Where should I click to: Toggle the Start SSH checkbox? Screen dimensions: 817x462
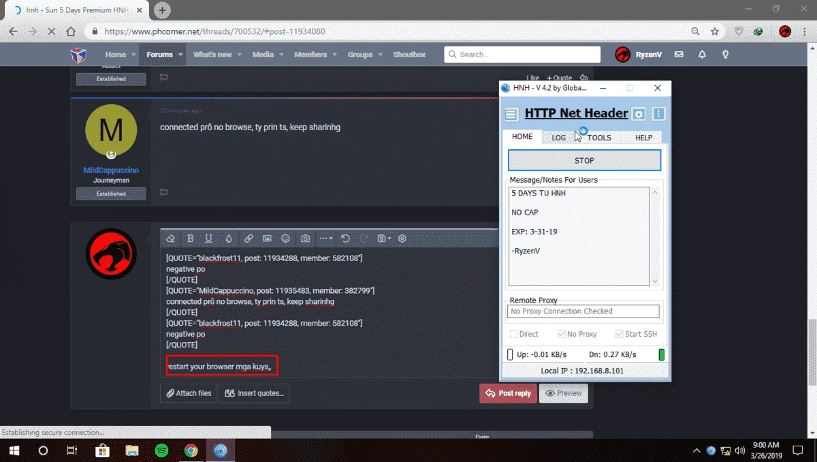(x=619, y=334)
